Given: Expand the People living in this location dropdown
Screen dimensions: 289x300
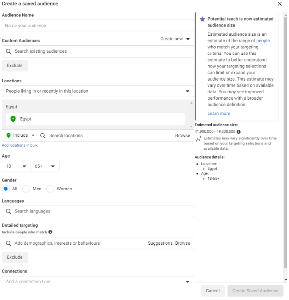Looking at the screenshot, I should [x=98, y=91].
